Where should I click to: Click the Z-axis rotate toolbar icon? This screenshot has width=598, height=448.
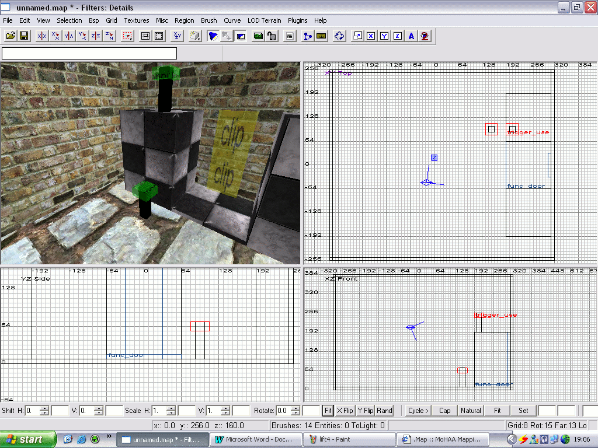click(x=109, y=36)
